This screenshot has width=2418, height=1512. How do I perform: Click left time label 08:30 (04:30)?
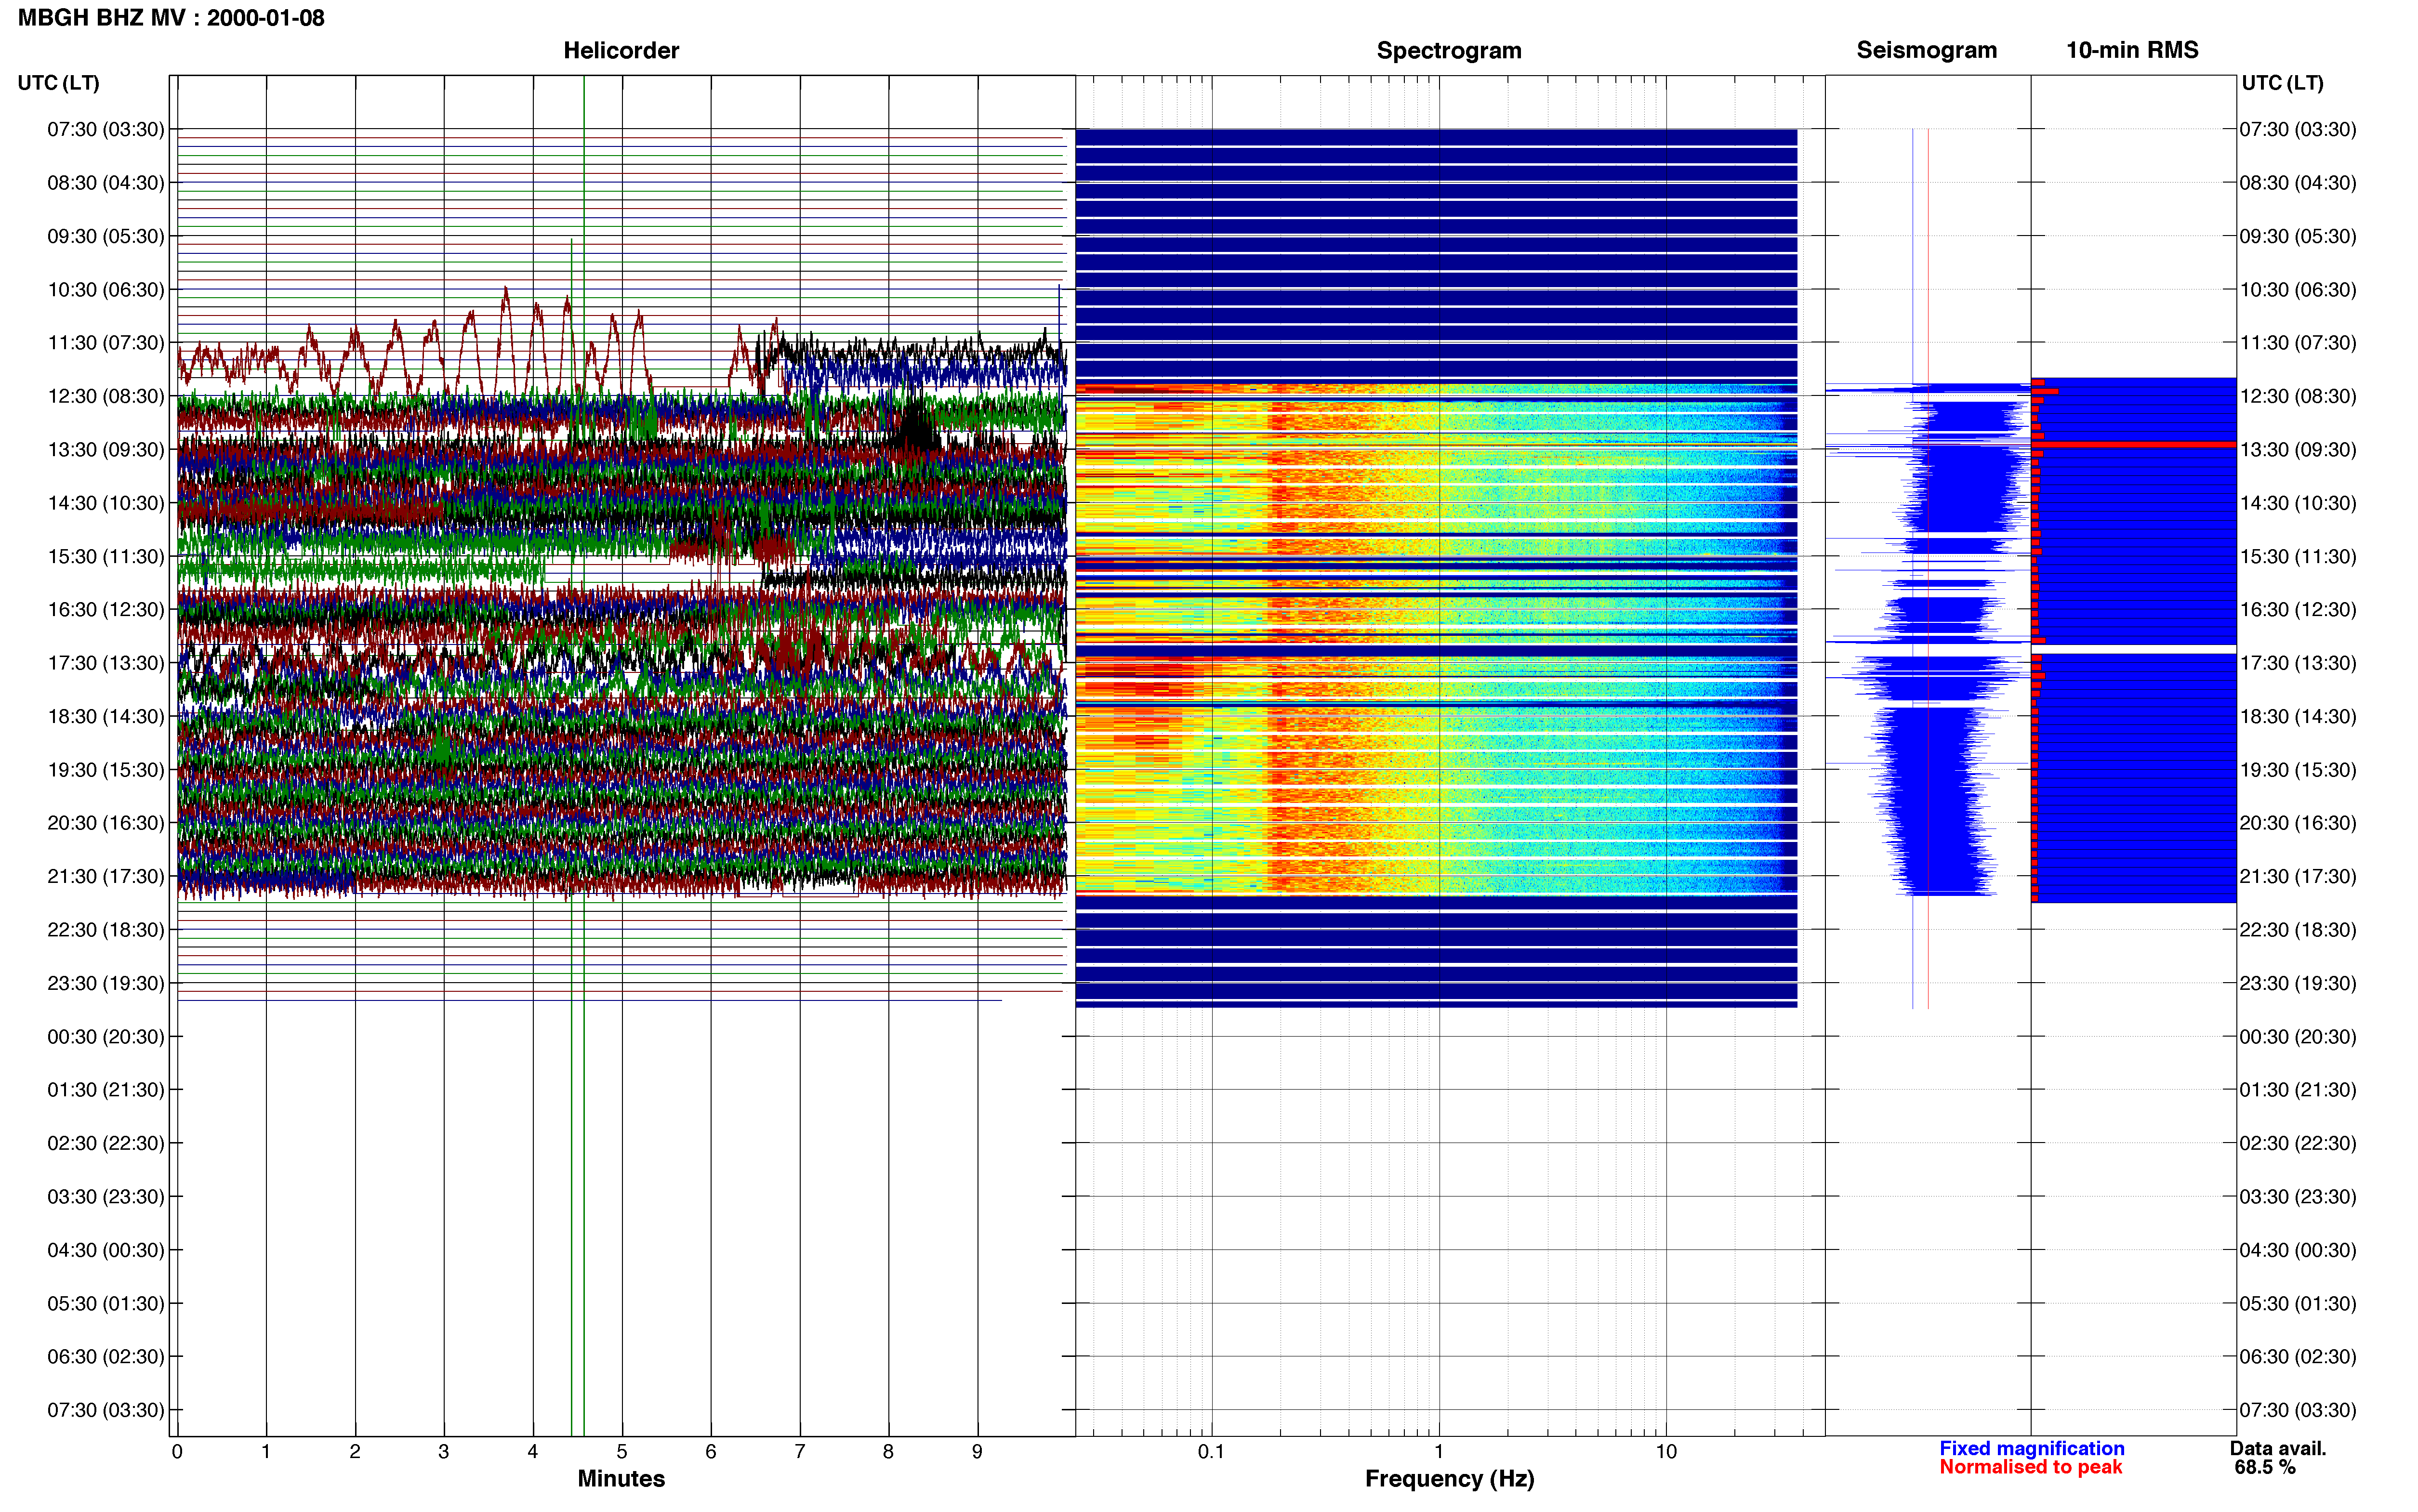(106, 183)
